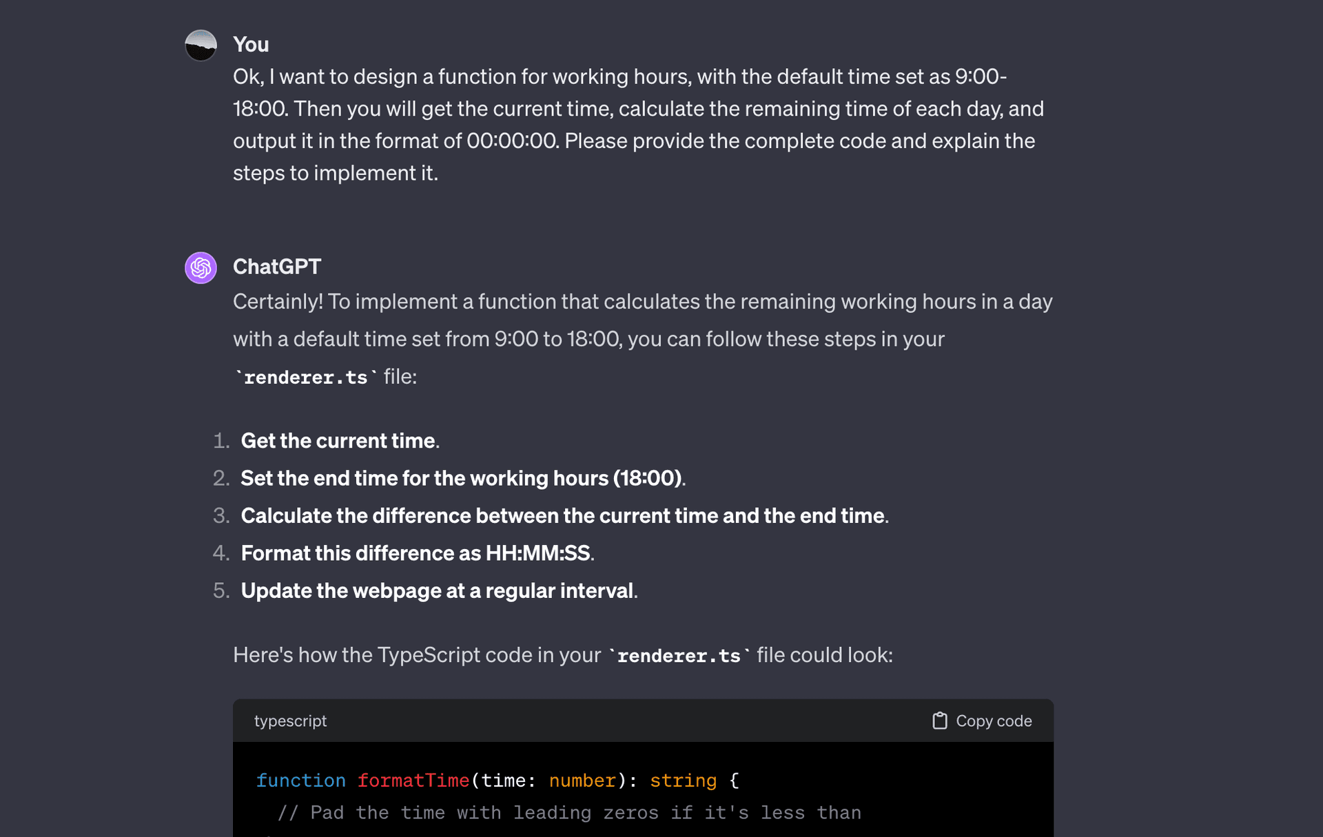The image size is (1323, 837).
Task: Select step 2 about setting the end time
Action: (461, 478)
